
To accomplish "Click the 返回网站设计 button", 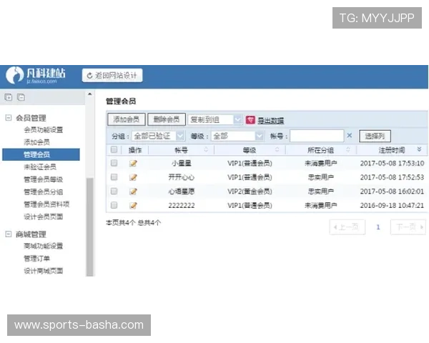I will click(112, 75).
